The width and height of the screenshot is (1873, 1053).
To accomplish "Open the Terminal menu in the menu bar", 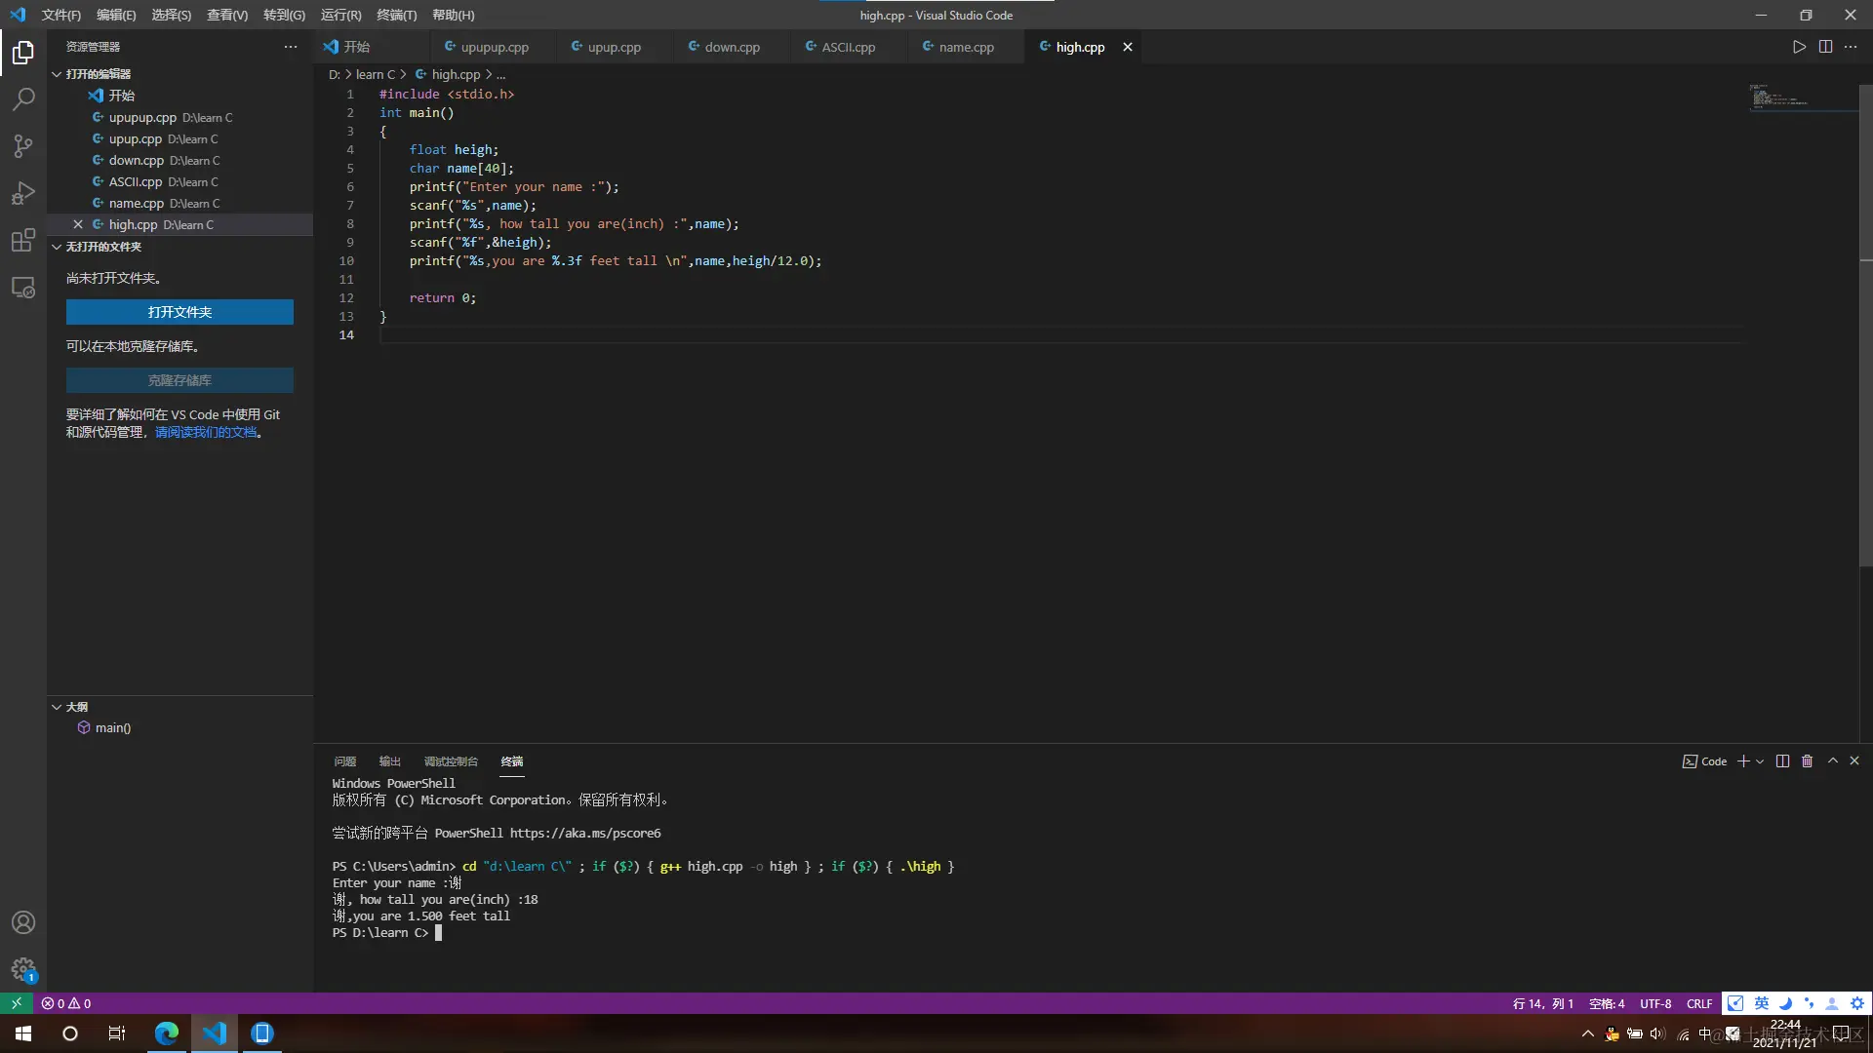I will coord(396,15).
